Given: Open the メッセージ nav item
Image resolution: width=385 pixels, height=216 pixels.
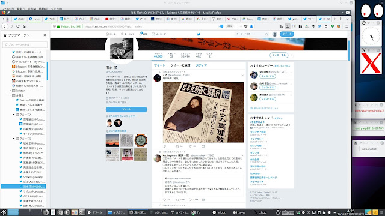Looking at the screenshot, I should click(159, 34).
